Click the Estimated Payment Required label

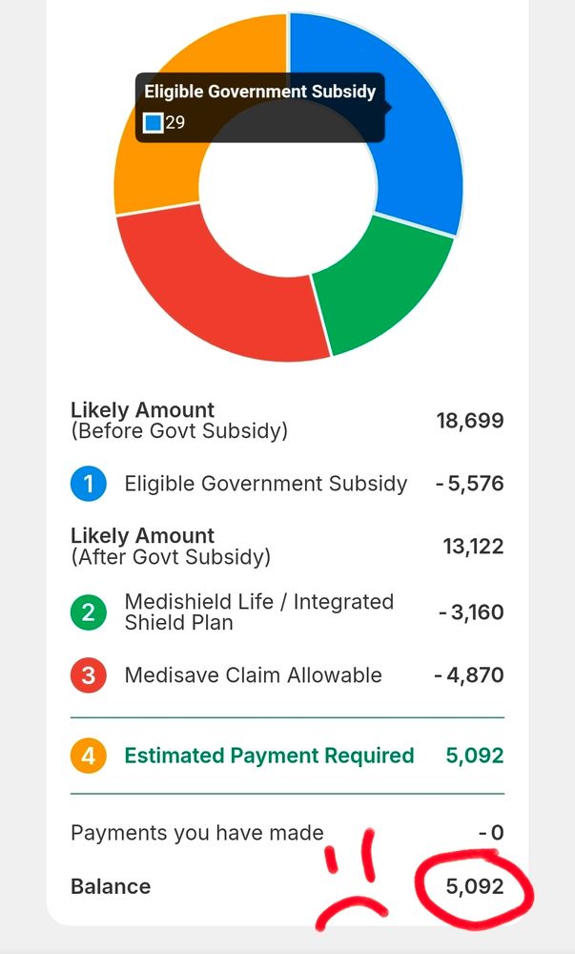(269, 757)
